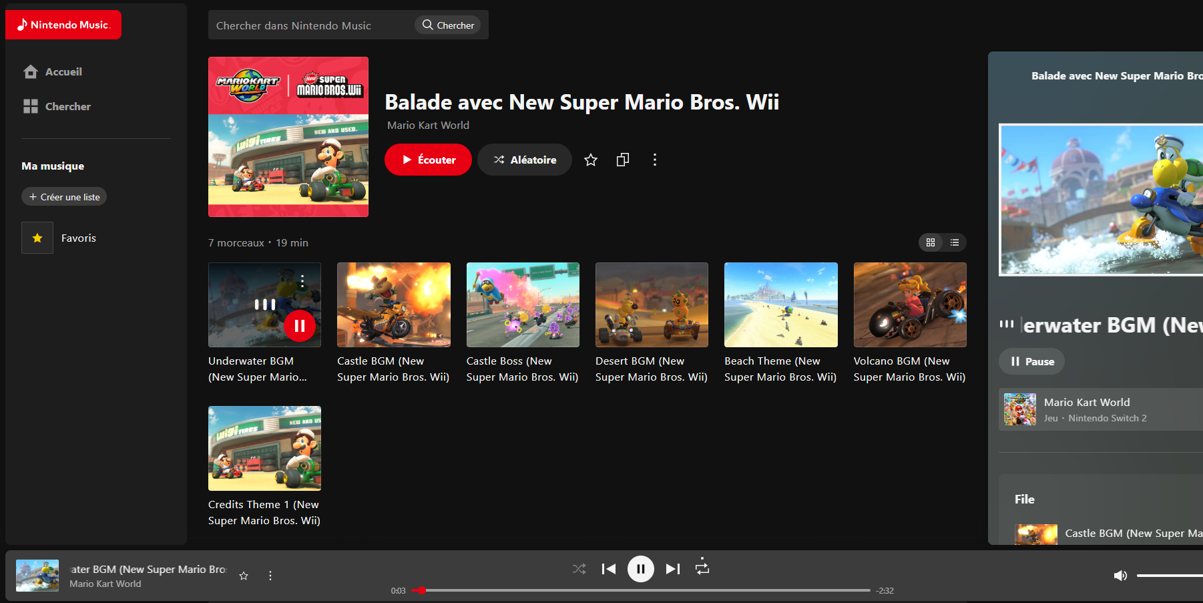
Task: Switch to list view
Action: click(x=955, y=242)
